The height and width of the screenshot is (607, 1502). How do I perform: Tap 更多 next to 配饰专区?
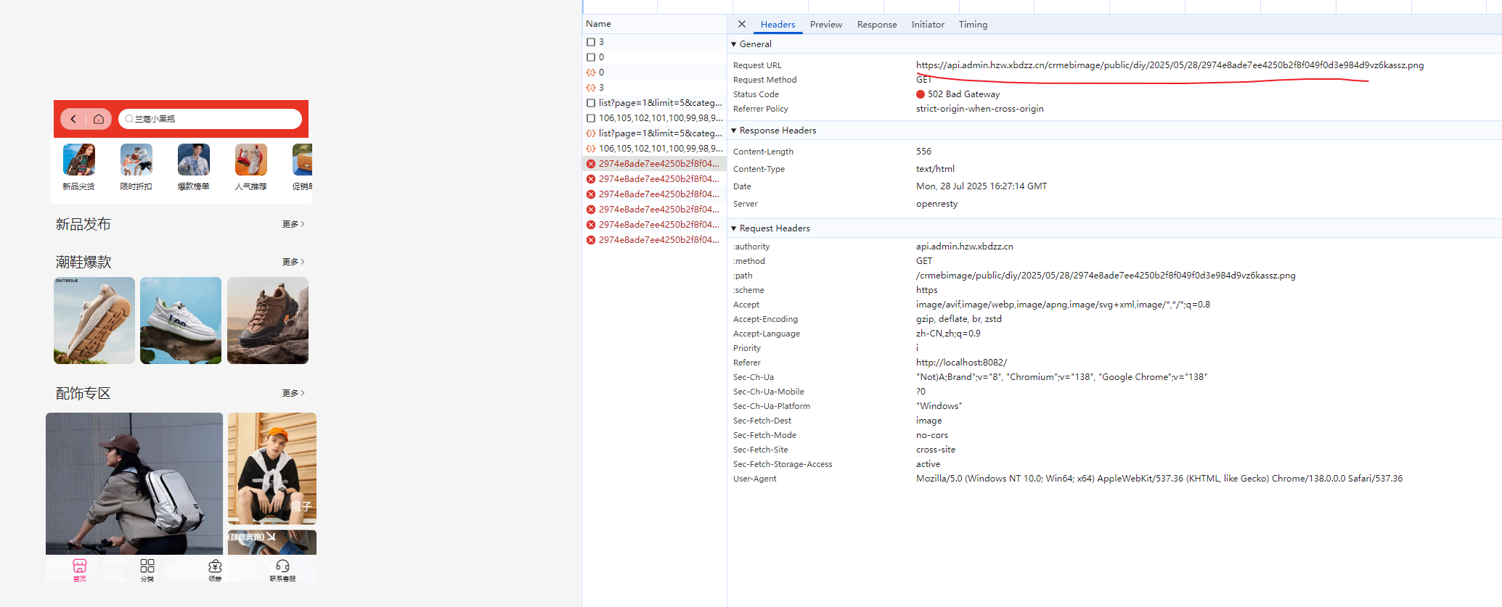[x=293, y=393]
